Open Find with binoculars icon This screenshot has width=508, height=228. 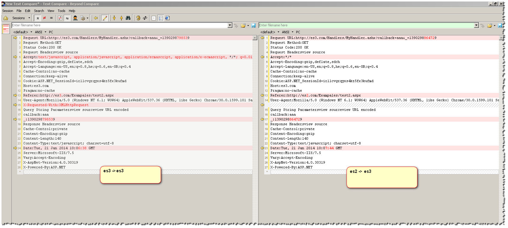[128, 18]
